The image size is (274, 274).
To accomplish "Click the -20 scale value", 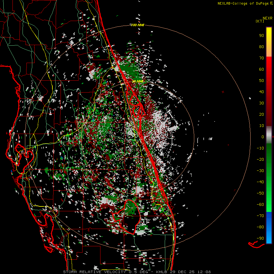I will point(260,159).
